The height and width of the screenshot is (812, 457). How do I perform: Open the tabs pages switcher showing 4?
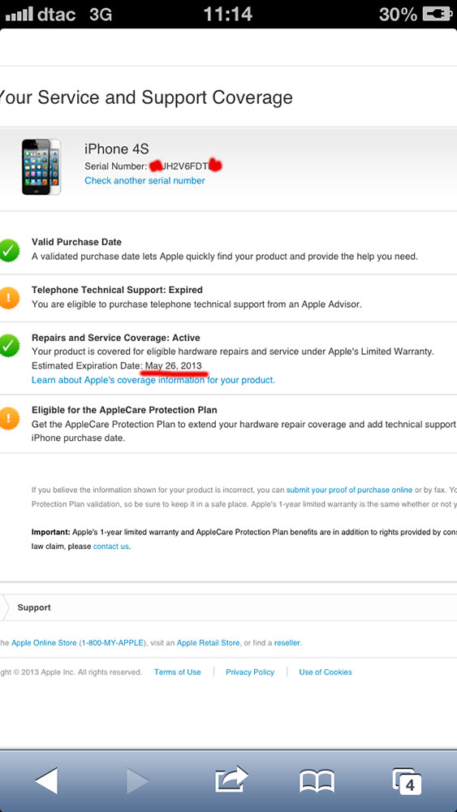click(407, 781)
